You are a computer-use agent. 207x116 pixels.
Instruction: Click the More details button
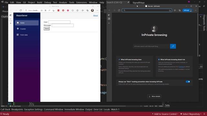pos(154,96)
